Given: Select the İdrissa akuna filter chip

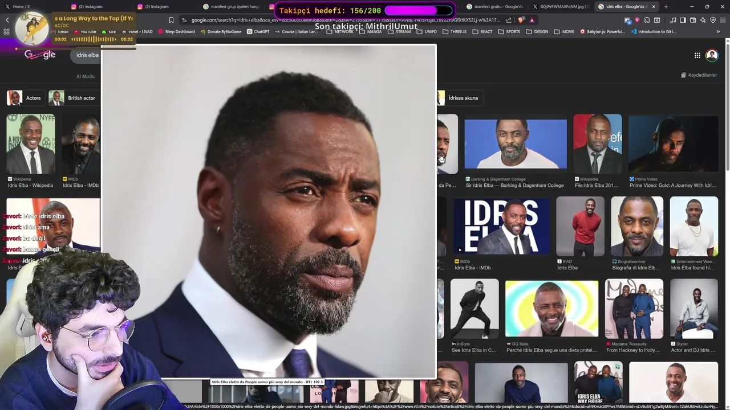Looking at the screenshot, I should [460, 98].
